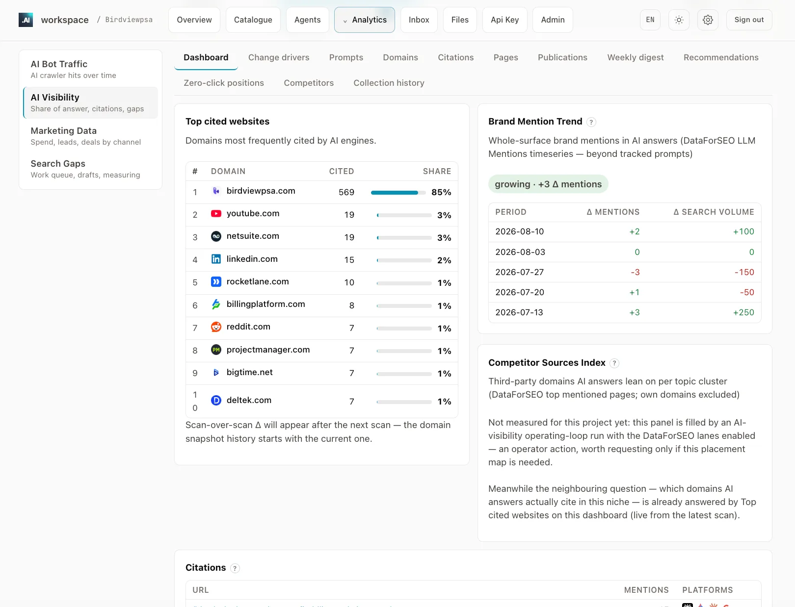This screenshot has width=795, height=607.
Task: Click the Sign out button
Action: point(749,20)
